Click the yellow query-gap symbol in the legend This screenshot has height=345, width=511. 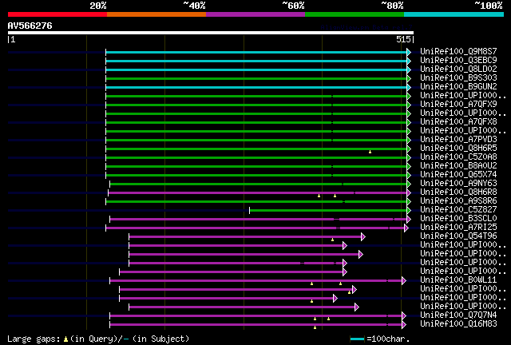pyautogui.click(x=65, y=339)
